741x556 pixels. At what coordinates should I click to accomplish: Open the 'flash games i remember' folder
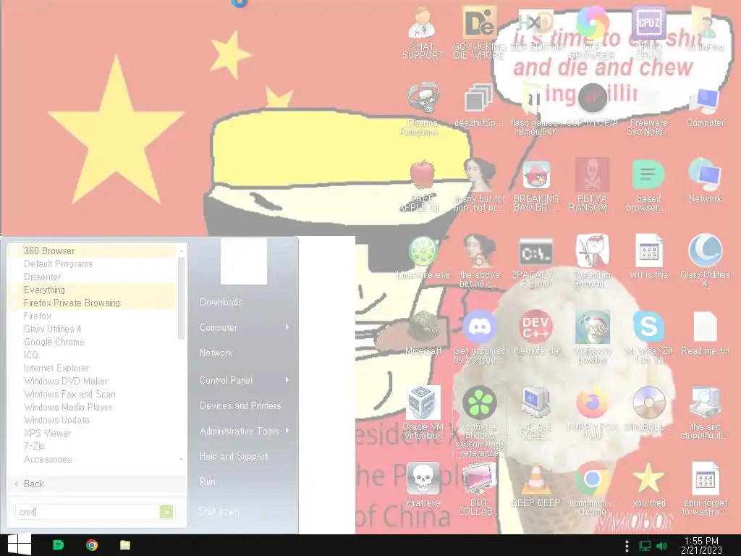click(535, 110)
